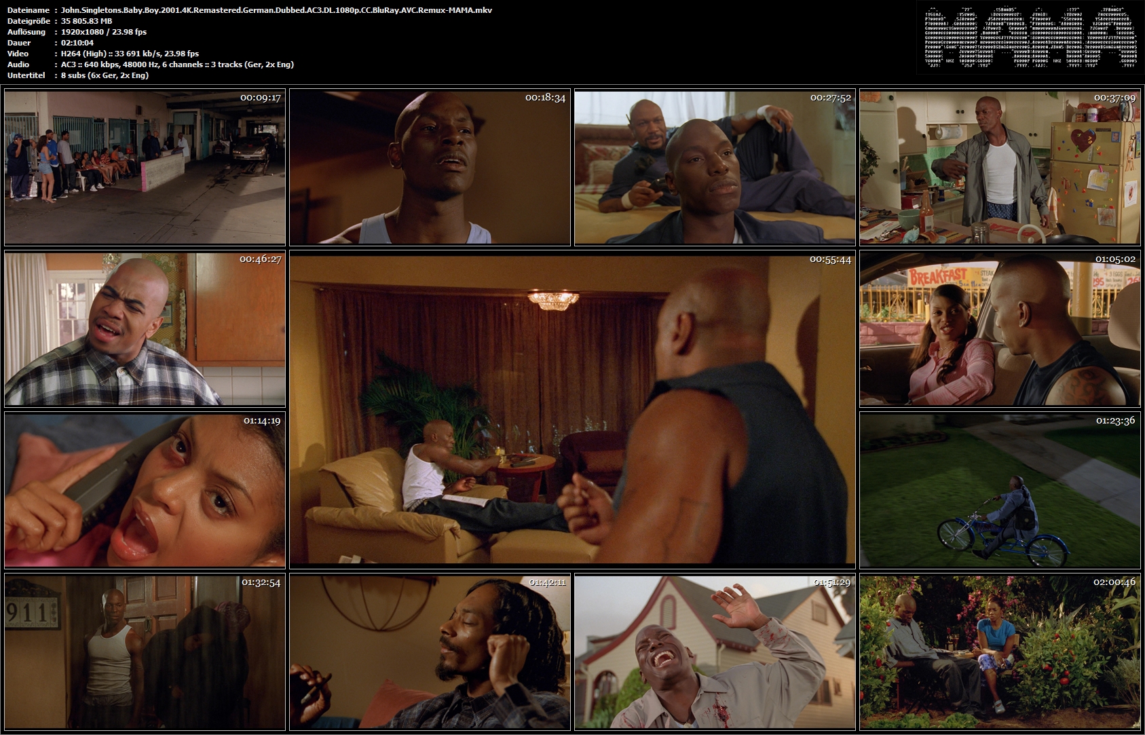Click the Dateiname label

29,10
